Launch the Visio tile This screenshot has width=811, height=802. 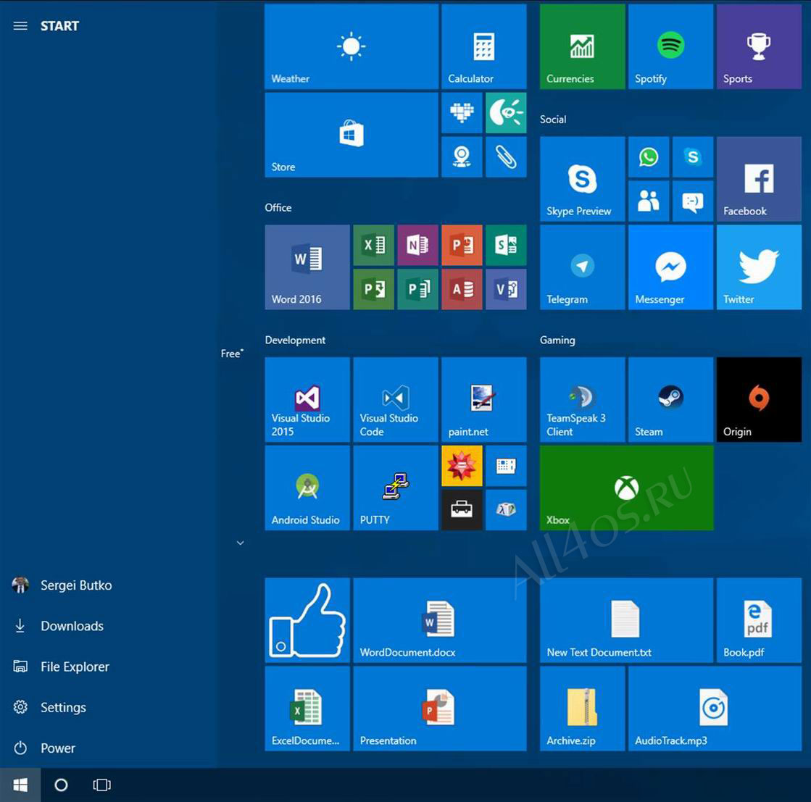click(506, 289)
